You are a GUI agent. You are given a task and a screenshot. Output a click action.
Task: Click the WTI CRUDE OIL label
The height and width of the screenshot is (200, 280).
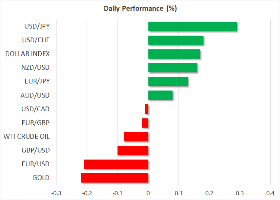pos(26,137)
